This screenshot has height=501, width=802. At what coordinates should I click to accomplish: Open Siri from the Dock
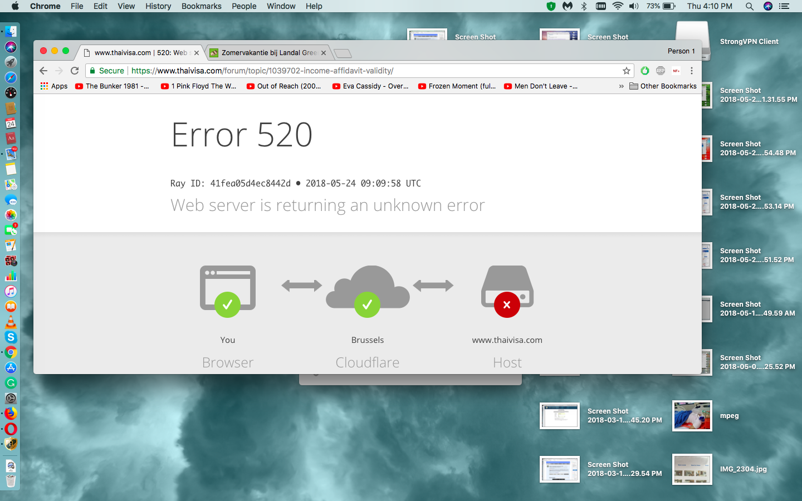click(x=11, y=47)
